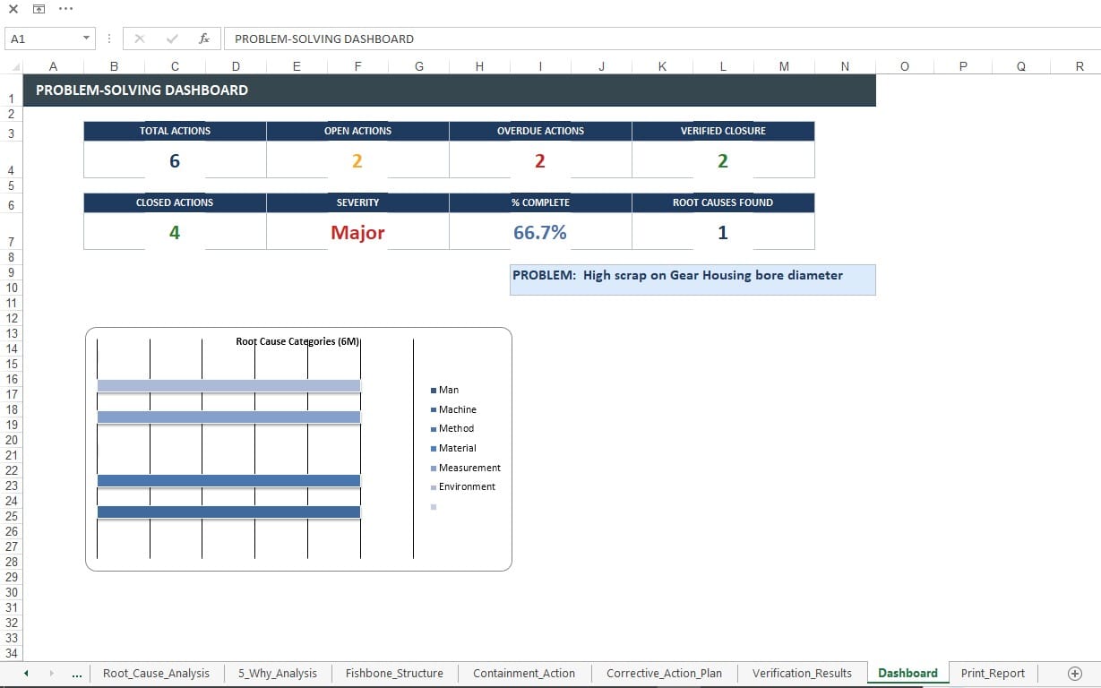1101x688 pixels.
Task: Select the Containment_Action sheet tab
Action: click(x=524, y=673)
